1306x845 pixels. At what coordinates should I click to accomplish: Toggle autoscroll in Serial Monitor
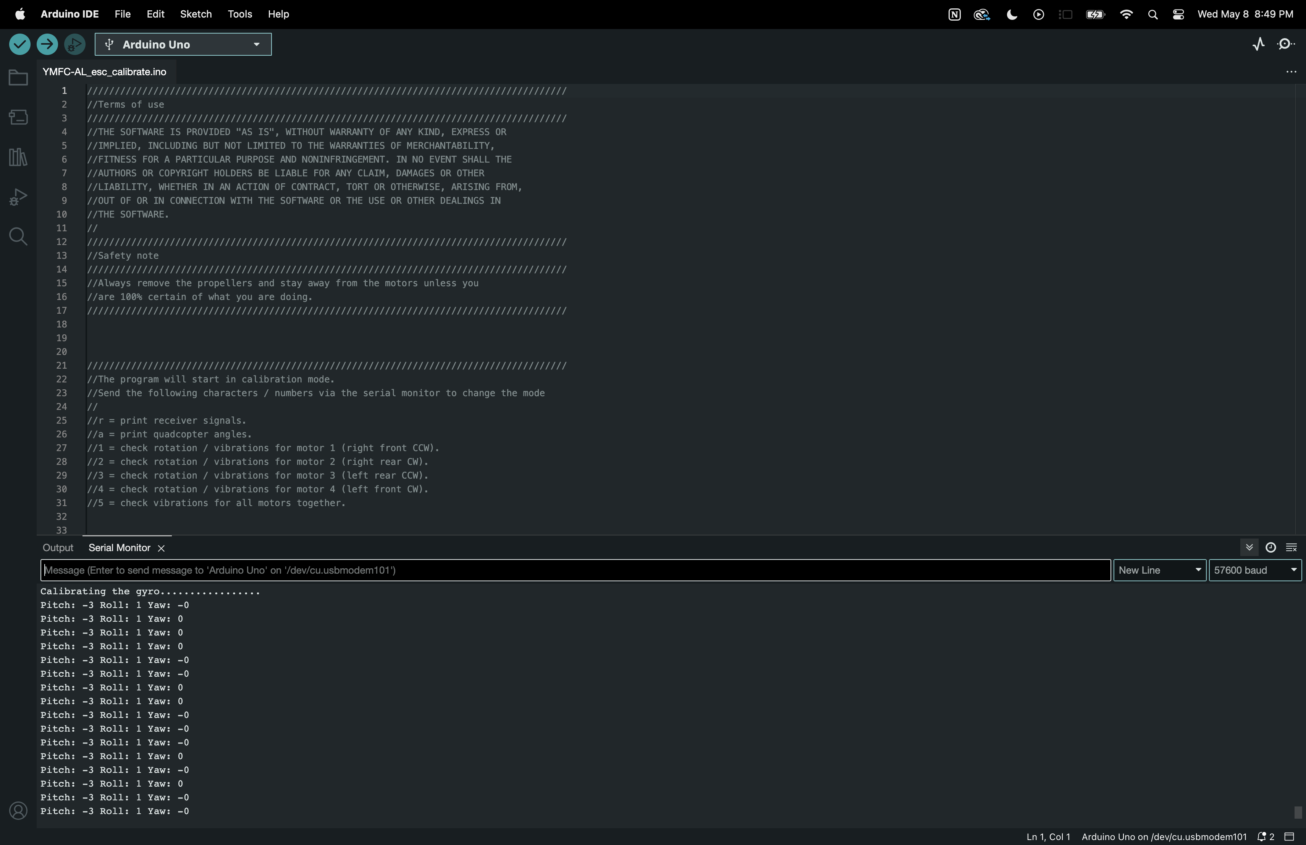(x=1249, y=548)
